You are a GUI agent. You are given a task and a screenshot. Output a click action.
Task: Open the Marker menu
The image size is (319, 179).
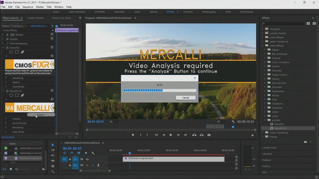(x=40, y=7)
